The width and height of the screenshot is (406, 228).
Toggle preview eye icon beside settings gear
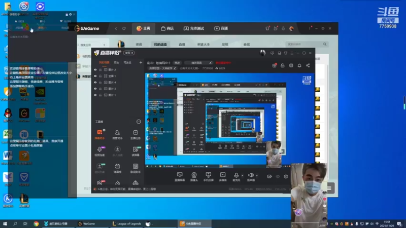pos(278,176)
